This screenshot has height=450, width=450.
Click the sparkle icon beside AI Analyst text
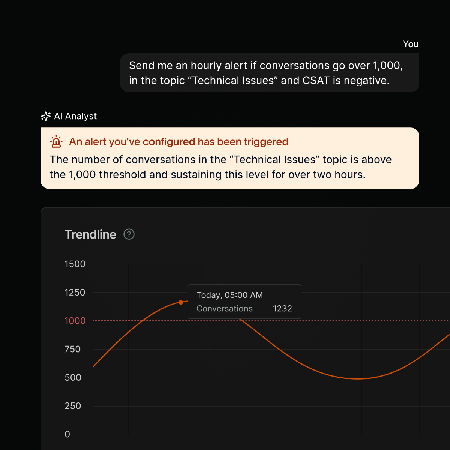coord(45,116)
